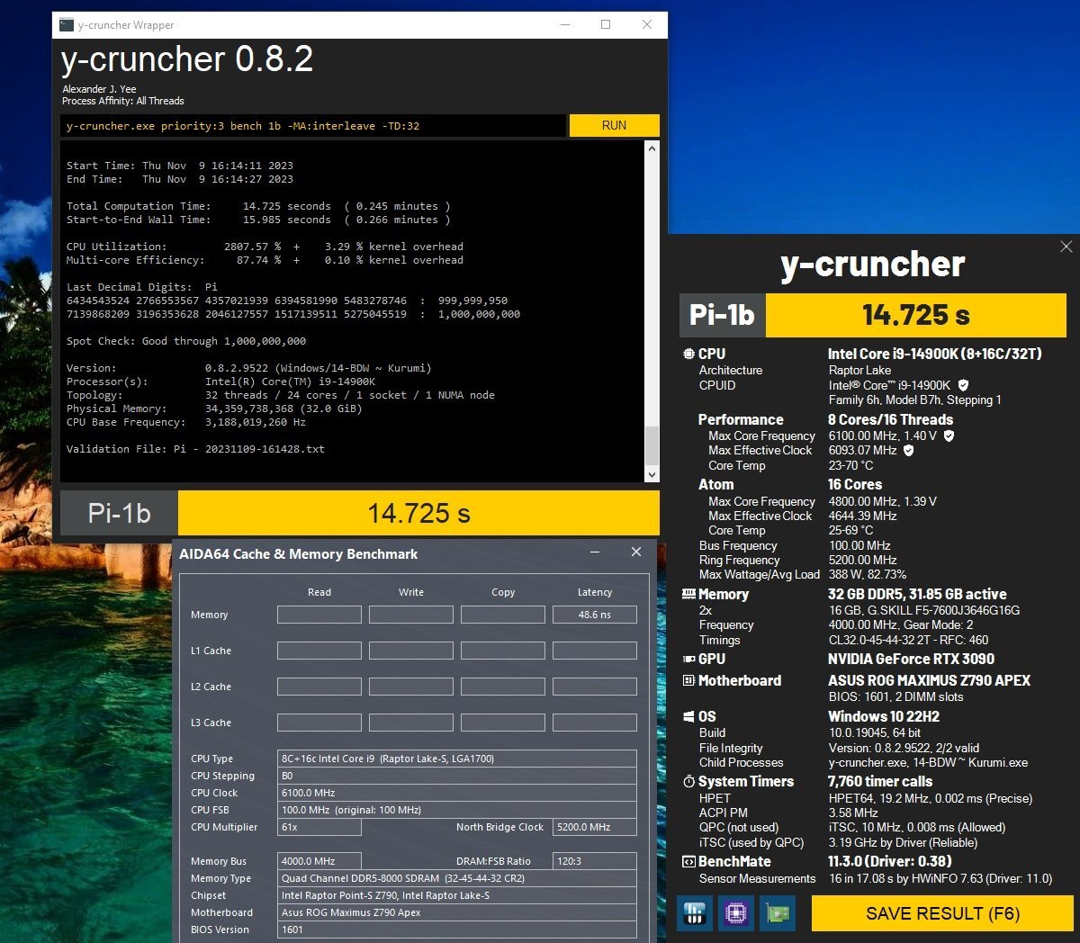1080x943 pixels.
Task: Click the 14.725 s score in y-cruncher Wrapper
Action: pos(418,513)
